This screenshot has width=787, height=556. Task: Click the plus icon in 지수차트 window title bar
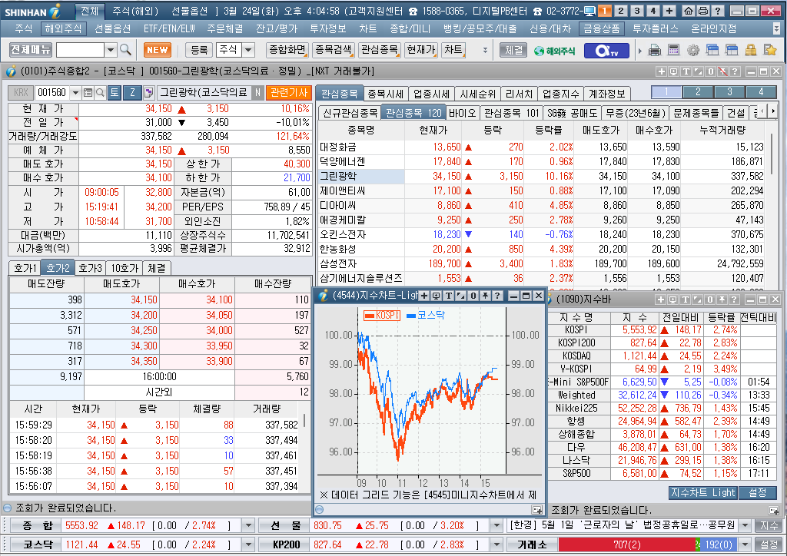tap(424, 296)
